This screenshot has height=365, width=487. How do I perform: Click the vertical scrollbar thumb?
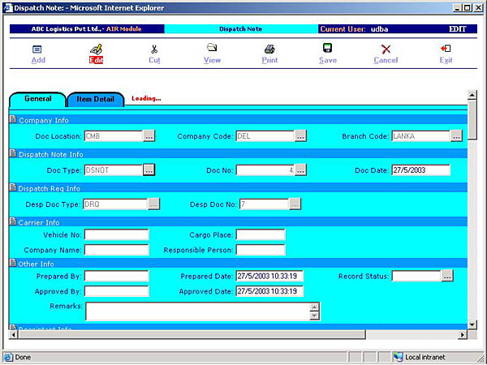[472, 120]
